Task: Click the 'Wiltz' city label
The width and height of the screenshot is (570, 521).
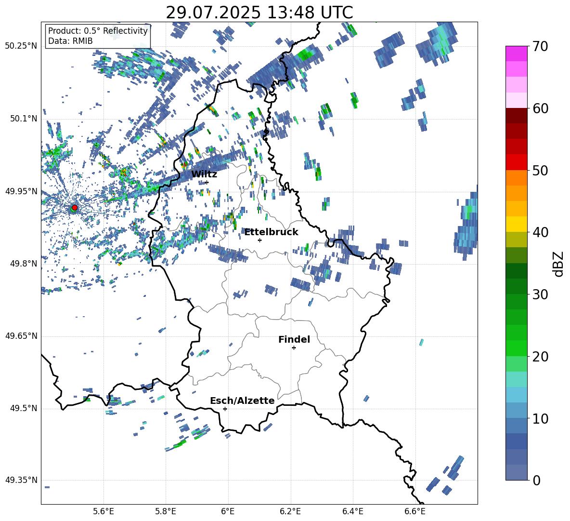Action: pyautogui.click(x=204, y=174)
